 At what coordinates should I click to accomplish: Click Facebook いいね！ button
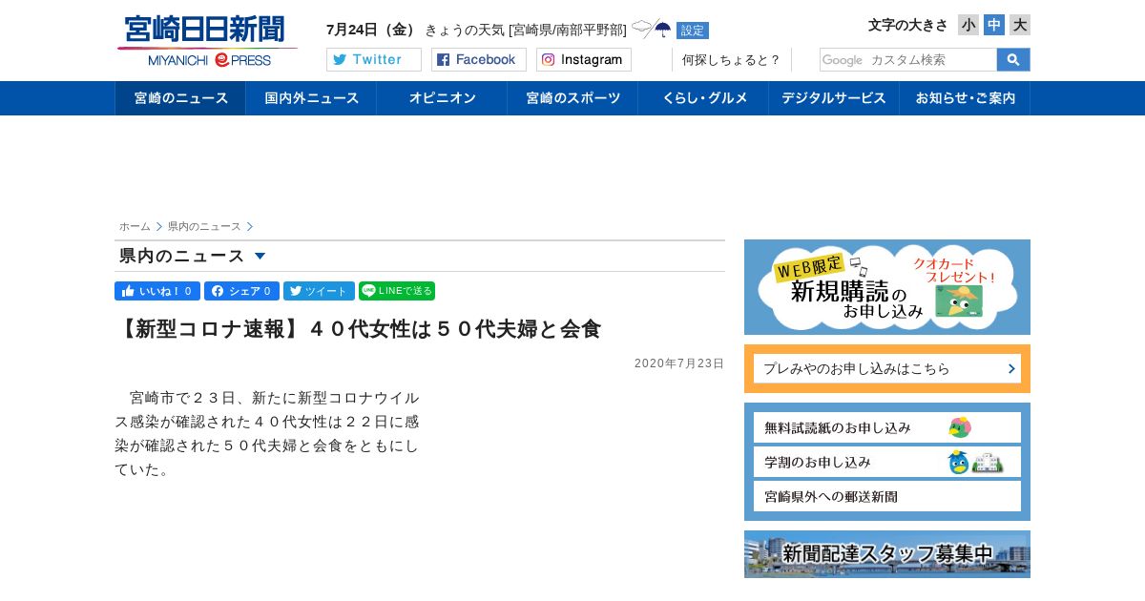point(157,291)
